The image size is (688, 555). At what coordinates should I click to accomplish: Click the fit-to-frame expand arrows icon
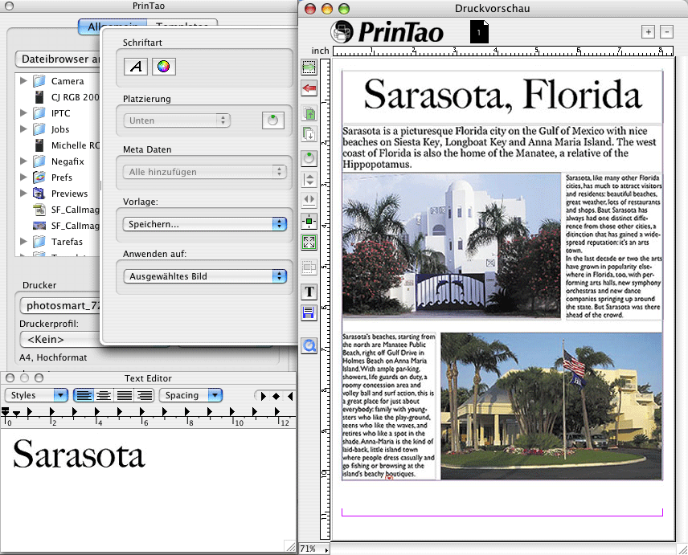[309, 242]
